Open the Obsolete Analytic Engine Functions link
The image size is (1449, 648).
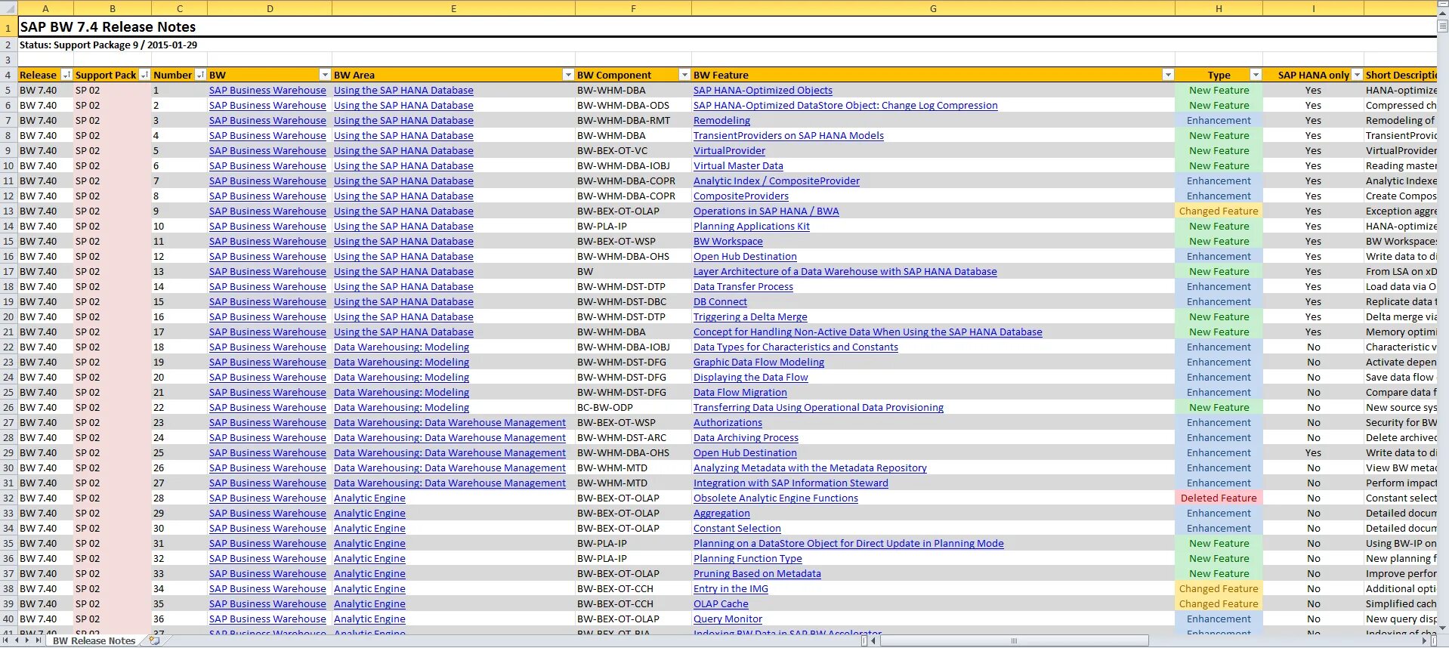point(776,498)
